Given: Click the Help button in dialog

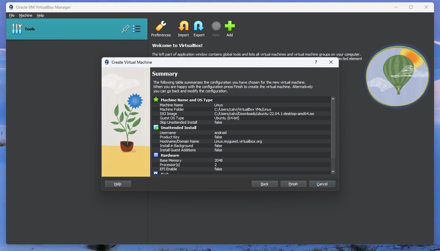Looking at the screenshot, I should click(118, 184).
